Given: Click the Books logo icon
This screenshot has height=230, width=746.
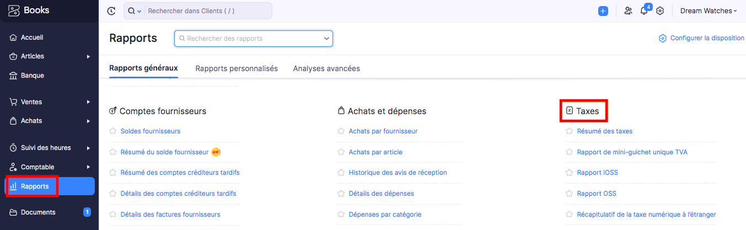Looking at the screenshot, I should [x=14, y=10].
